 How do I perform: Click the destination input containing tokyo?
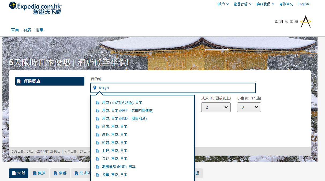(x=175, y=88)
